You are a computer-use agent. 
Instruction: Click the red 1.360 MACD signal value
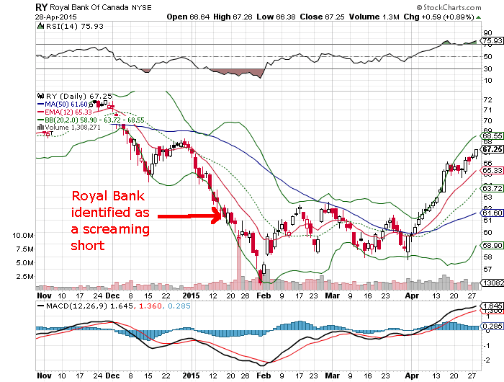point(150,306)
